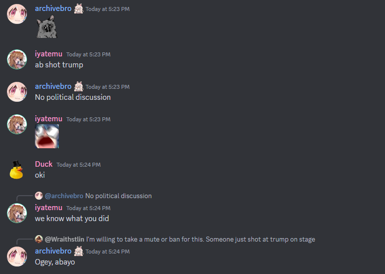Click small Wraithstlin avatar in reply preview
The image size is (385, 274).
pyautogui.click(x=39, y=239)
